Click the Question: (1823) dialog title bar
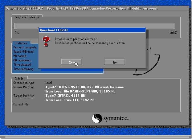This screenshot has width=192, height=139. point(92,30)
